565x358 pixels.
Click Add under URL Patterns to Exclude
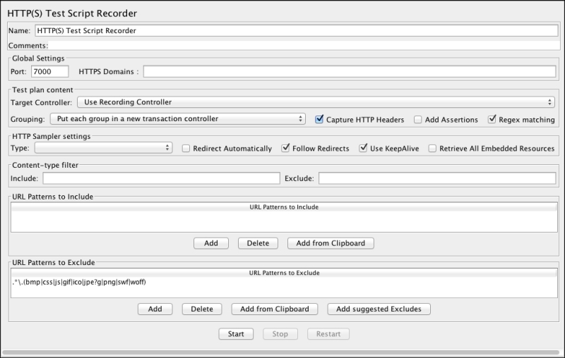tap(155, 309)
